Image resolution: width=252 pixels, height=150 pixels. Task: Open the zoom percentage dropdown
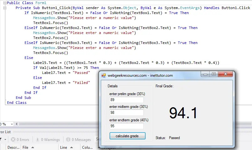pos(12,124)
